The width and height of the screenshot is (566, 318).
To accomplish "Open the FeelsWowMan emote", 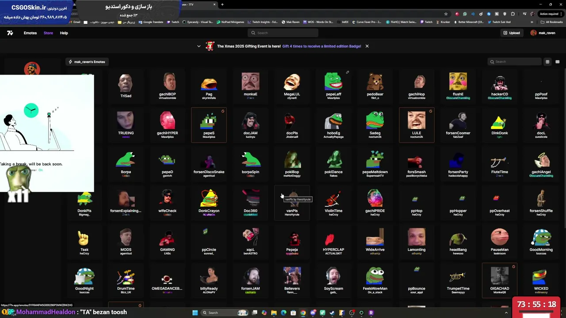I will (x=375, y=280).
